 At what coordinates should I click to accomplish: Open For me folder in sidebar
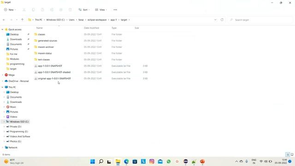[13, 54]
